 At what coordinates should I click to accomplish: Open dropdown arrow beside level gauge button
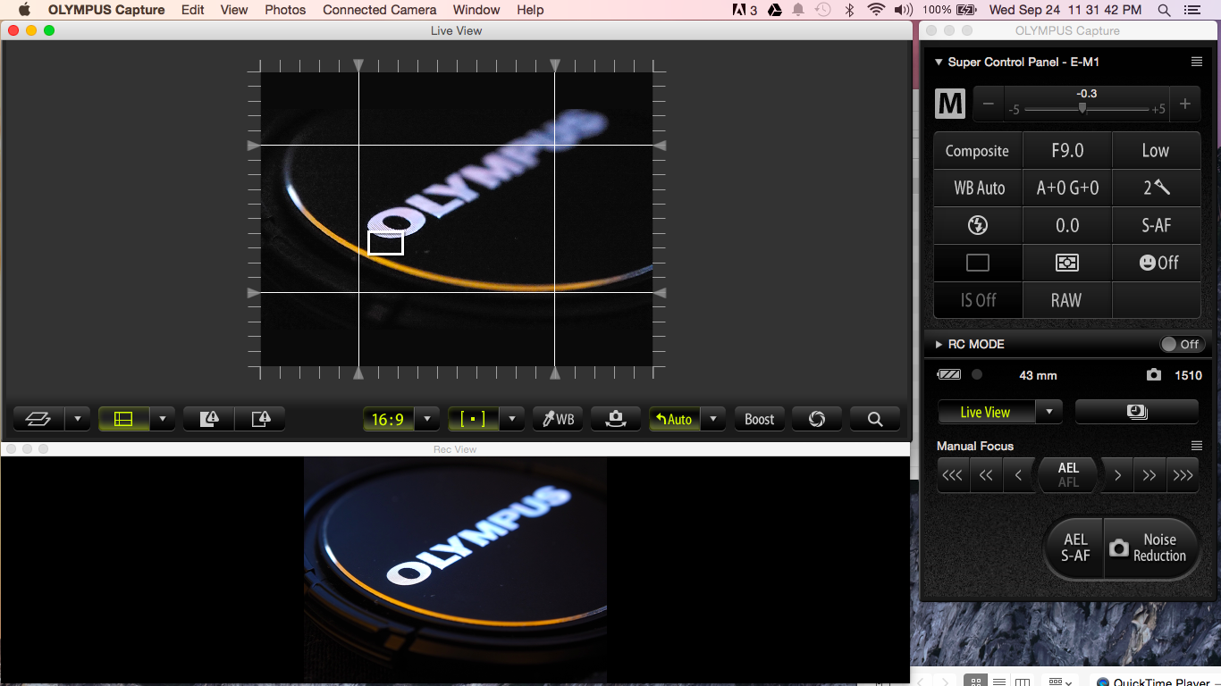point(78,419)
